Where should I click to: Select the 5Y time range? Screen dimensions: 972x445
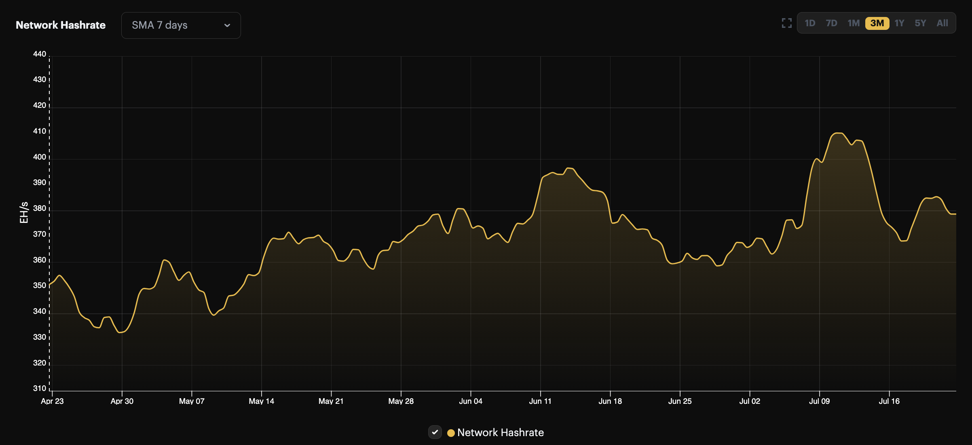[920, 23]
